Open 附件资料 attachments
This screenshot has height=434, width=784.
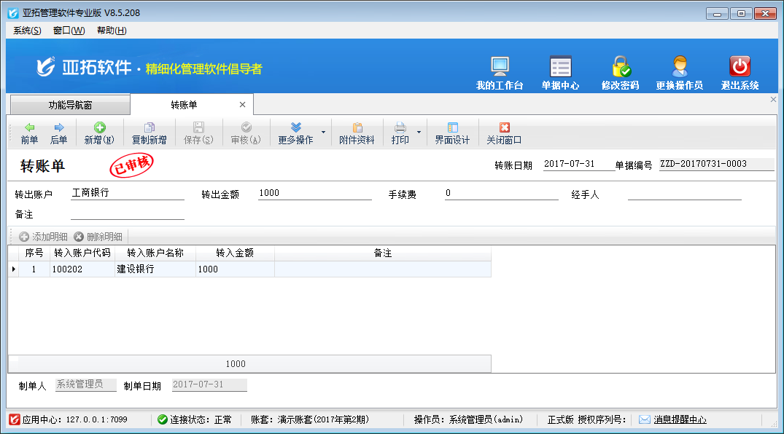click(x=357, y=133)
